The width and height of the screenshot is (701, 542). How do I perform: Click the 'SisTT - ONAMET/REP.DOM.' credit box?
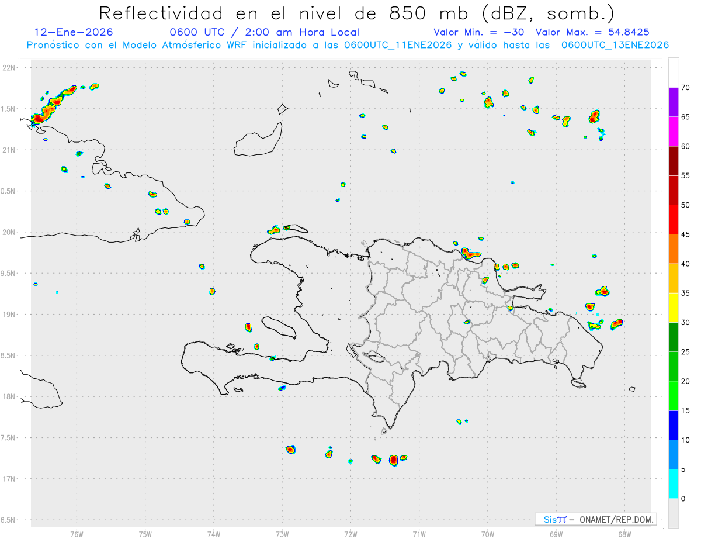(595, 519)
